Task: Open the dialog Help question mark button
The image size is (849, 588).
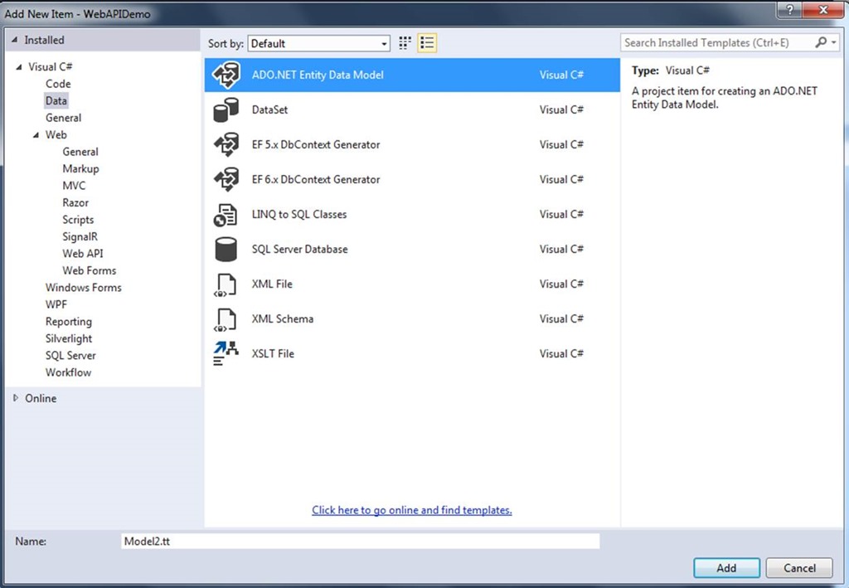Action: (789, 10)
